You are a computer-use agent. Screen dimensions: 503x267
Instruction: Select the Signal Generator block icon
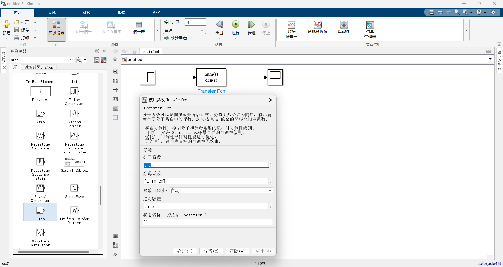pyautogui.click(x=41, y=188)
